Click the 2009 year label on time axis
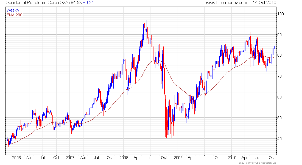Screen dimensions: 302x165 (x=178, y=158)
